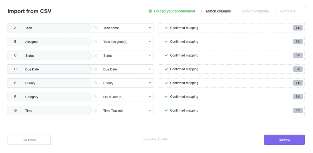
Task: Click the checkmark on Task's confirmed mapping
Action: (x=166, y=28)
